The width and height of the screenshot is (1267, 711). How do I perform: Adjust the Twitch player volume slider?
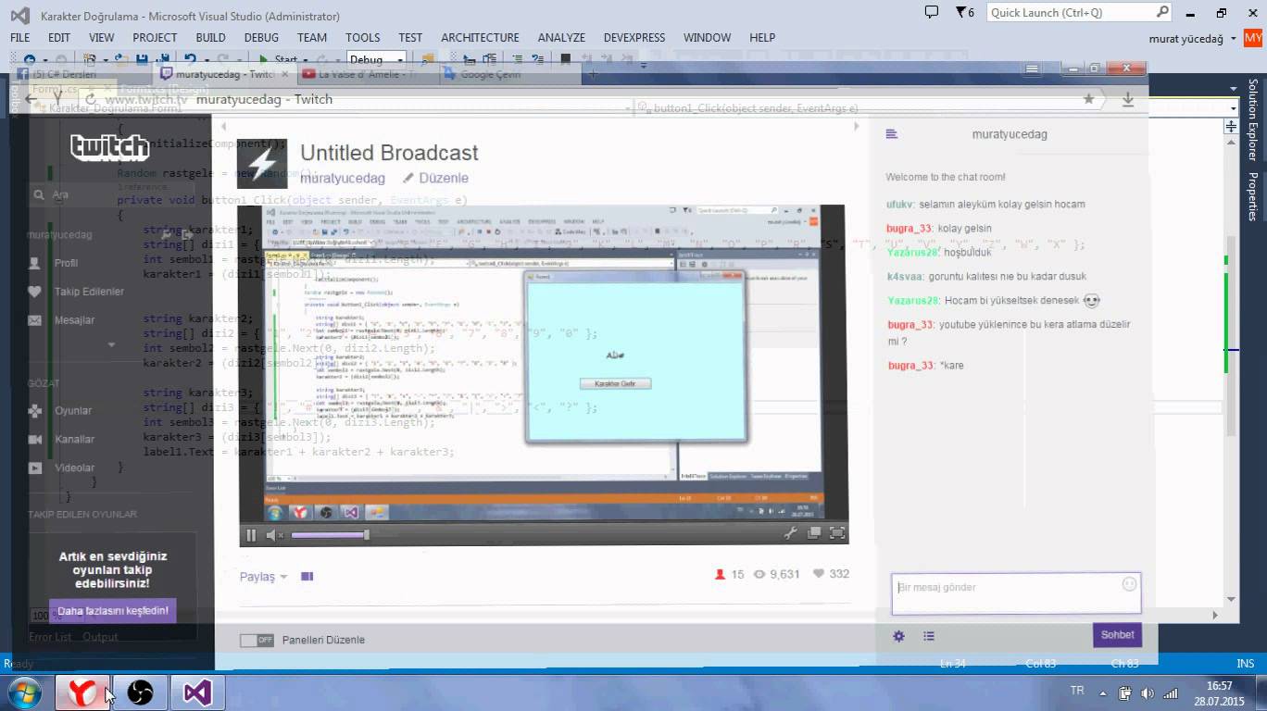pyautogui.click(x=331, y=534)
